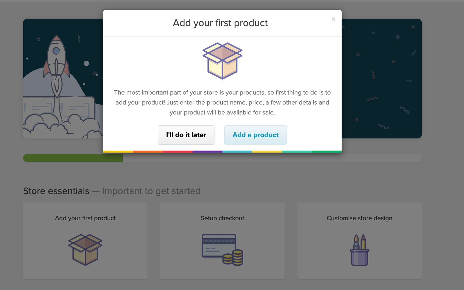Click the open box icon in the modal
464x290 pixels.
[x=222, y=60]
